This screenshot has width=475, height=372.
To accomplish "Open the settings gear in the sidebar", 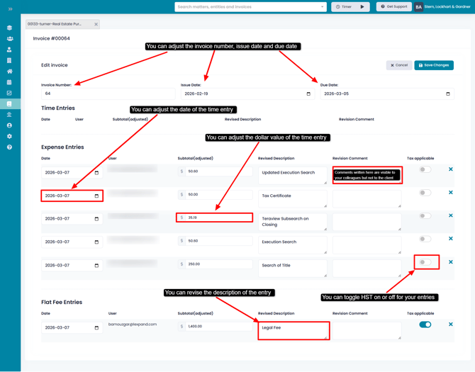I will pyautogui.click(x=9, y=136).
